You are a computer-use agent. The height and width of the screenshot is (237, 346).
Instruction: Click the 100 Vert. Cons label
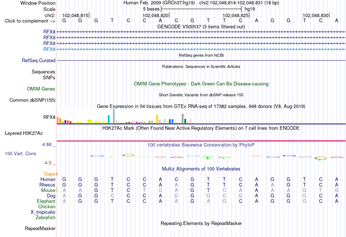click(x=20, y=153)
